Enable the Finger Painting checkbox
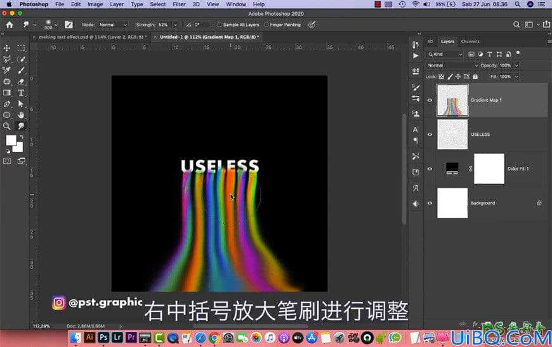Screen dimensions: 552x347 tap(266, 25)
